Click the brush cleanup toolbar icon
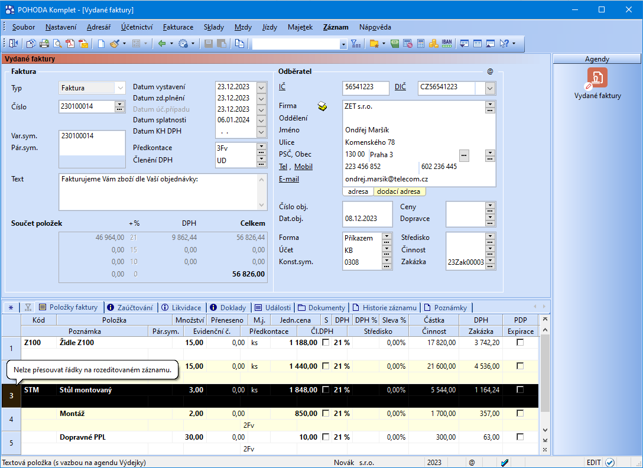 point(115,44)
